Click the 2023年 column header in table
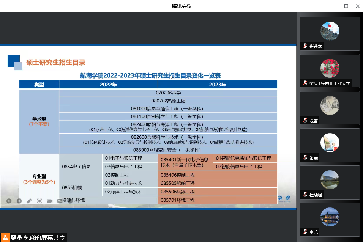This screenshot has height=242, width=363. point(217,85)
